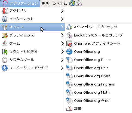Click the Evolution mail launcher in top panel
The image size is (132, 113).
[79, 3]
